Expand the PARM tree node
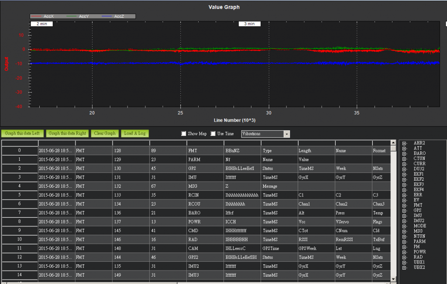Screen dimensions: 447x284 pyautogui.click(x=404, y=242)
